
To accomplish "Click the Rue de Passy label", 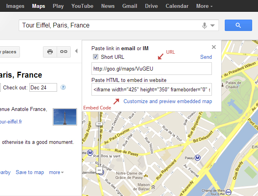I will (x=126, y=152).
